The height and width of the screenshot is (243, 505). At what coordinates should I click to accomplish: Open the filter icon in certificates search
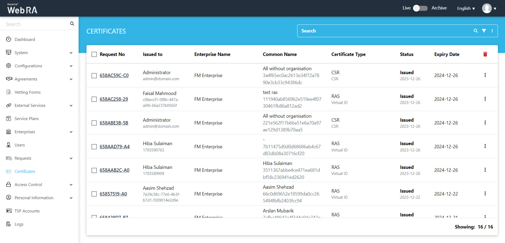[x=484, y=31]
